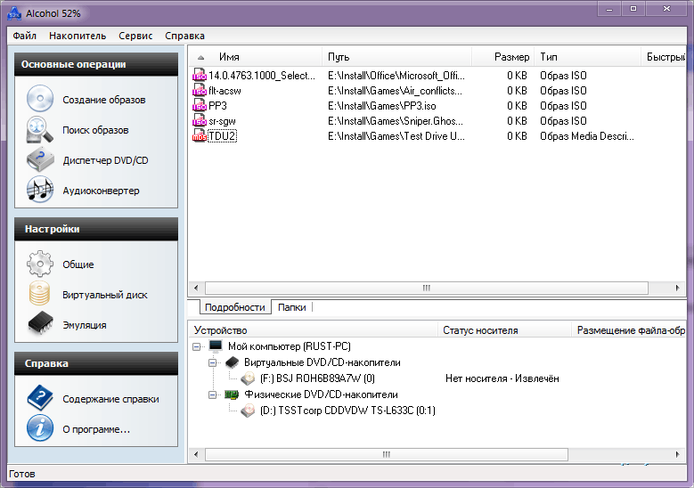Click image list horizontal scrollbar thumb
Viewport: 694px width, 488px height.
pos(427,288)
